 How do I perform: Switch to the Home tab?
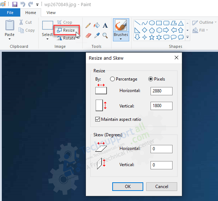[31, 13]
